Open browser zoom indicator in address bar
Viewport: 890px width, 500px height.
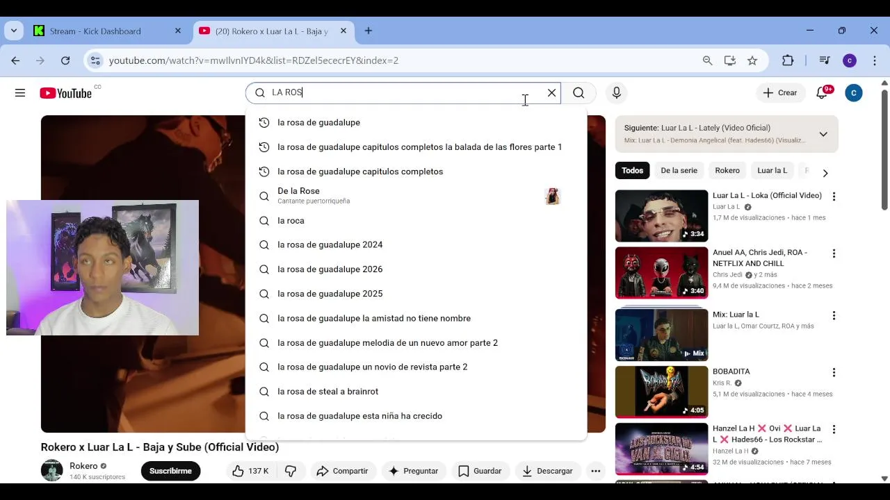pos(707,60)
